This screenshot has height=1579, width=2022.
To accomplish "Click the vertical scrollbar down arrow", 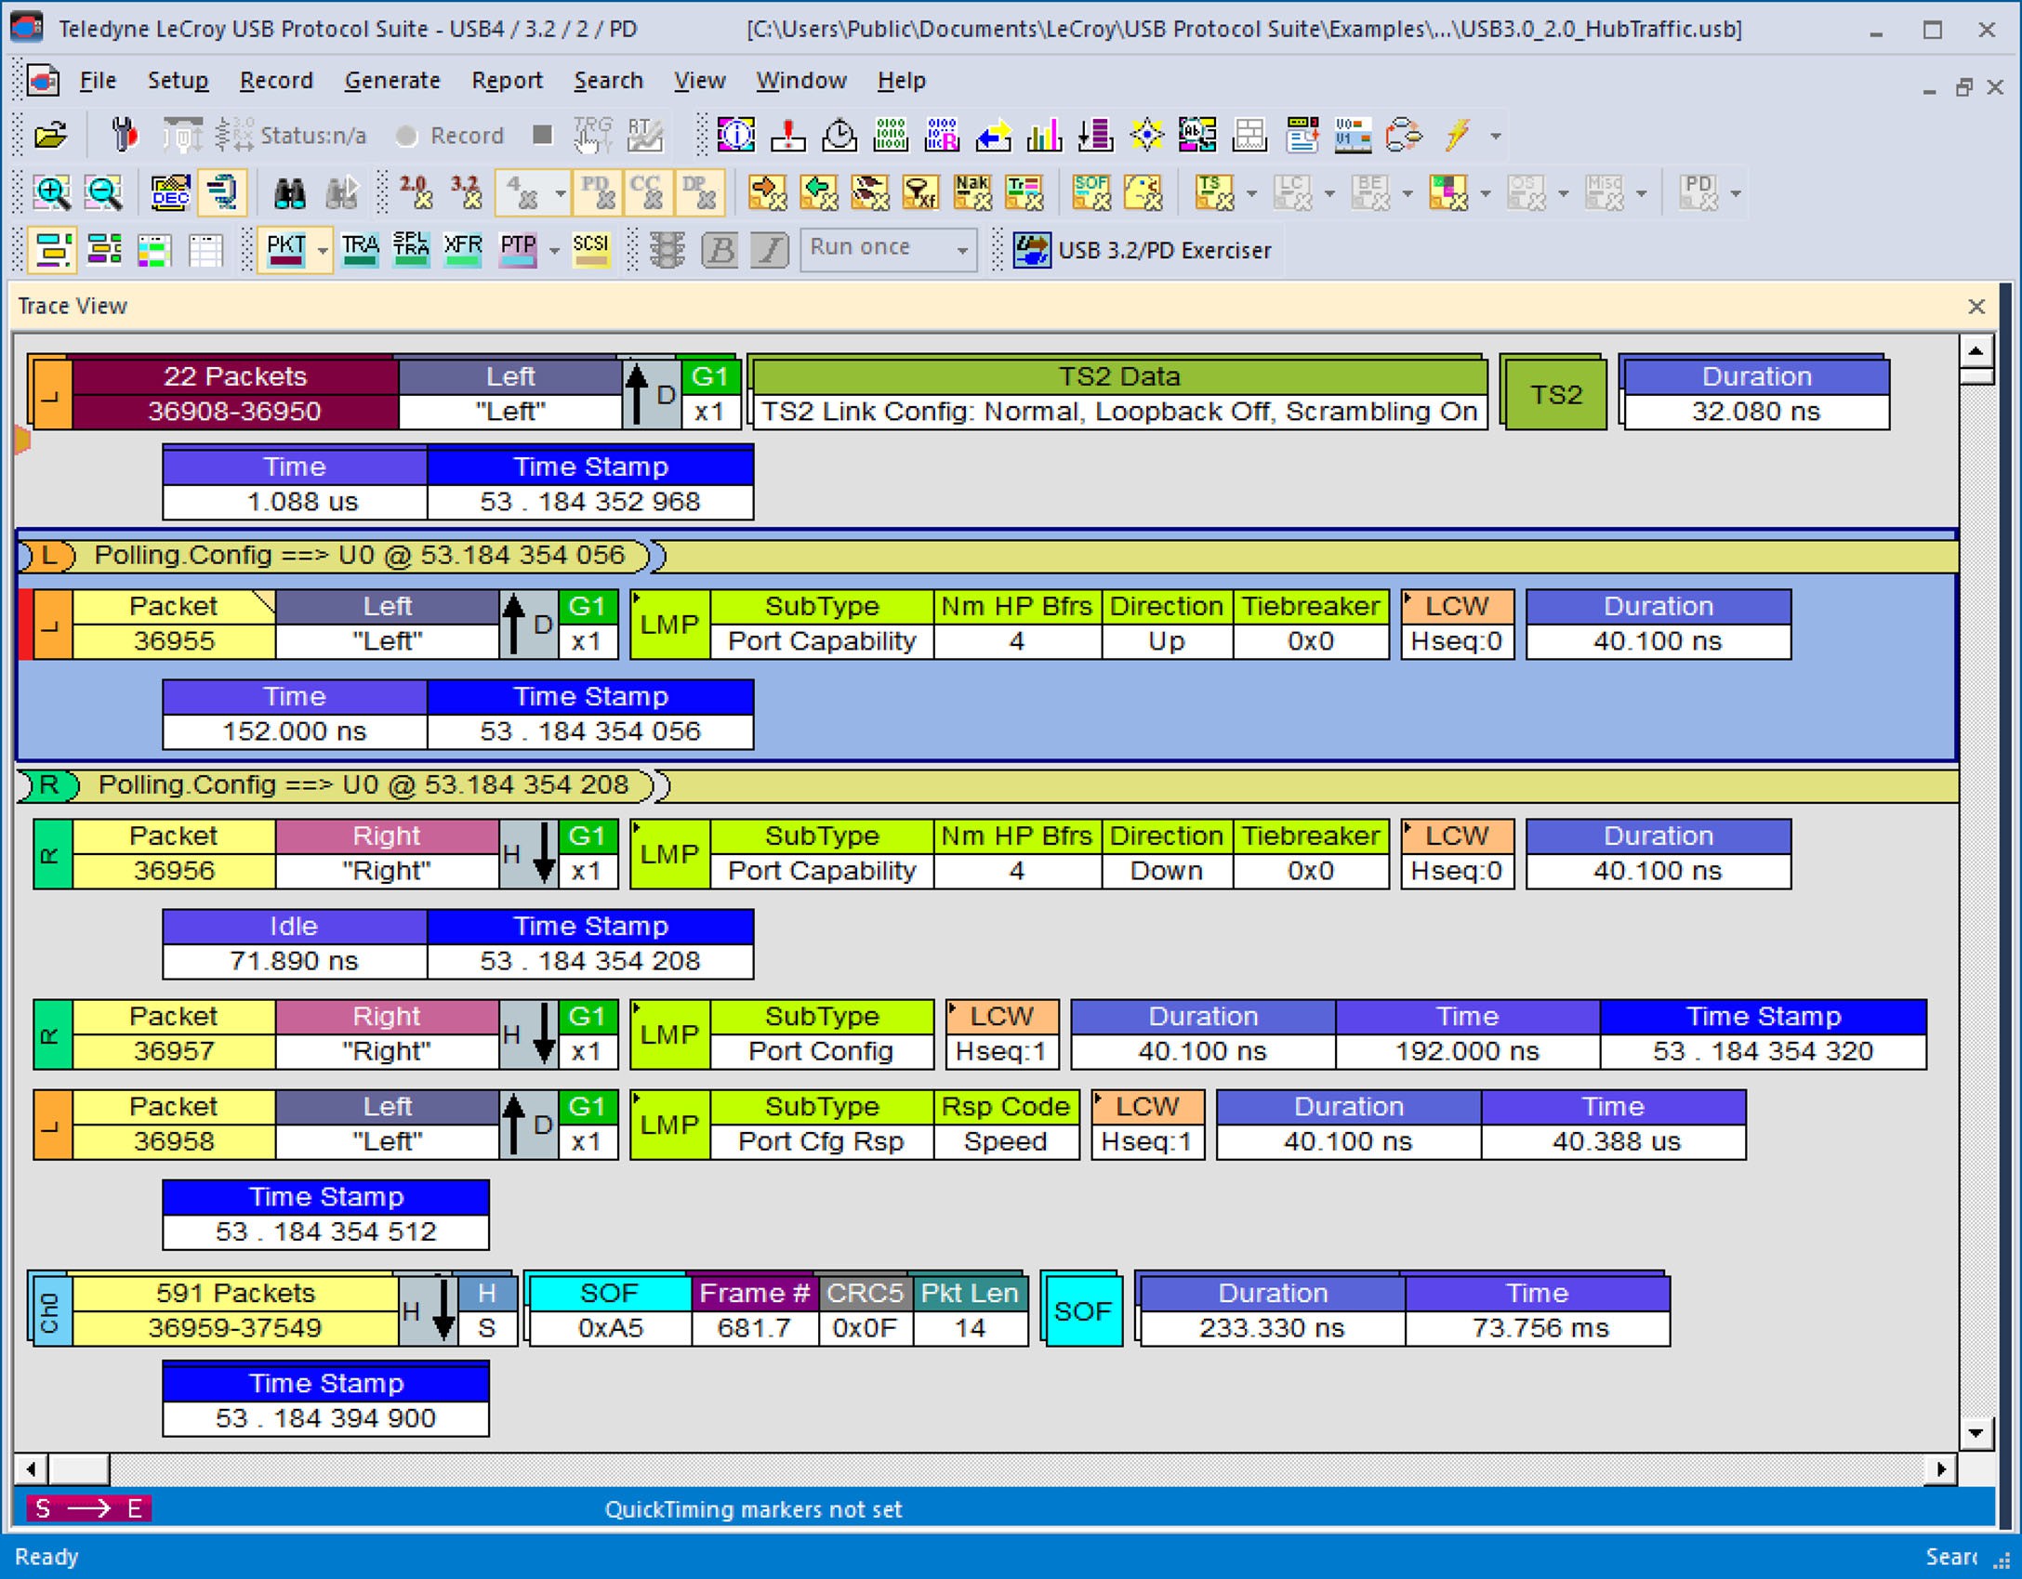I will click(x=1976, y=1432).
